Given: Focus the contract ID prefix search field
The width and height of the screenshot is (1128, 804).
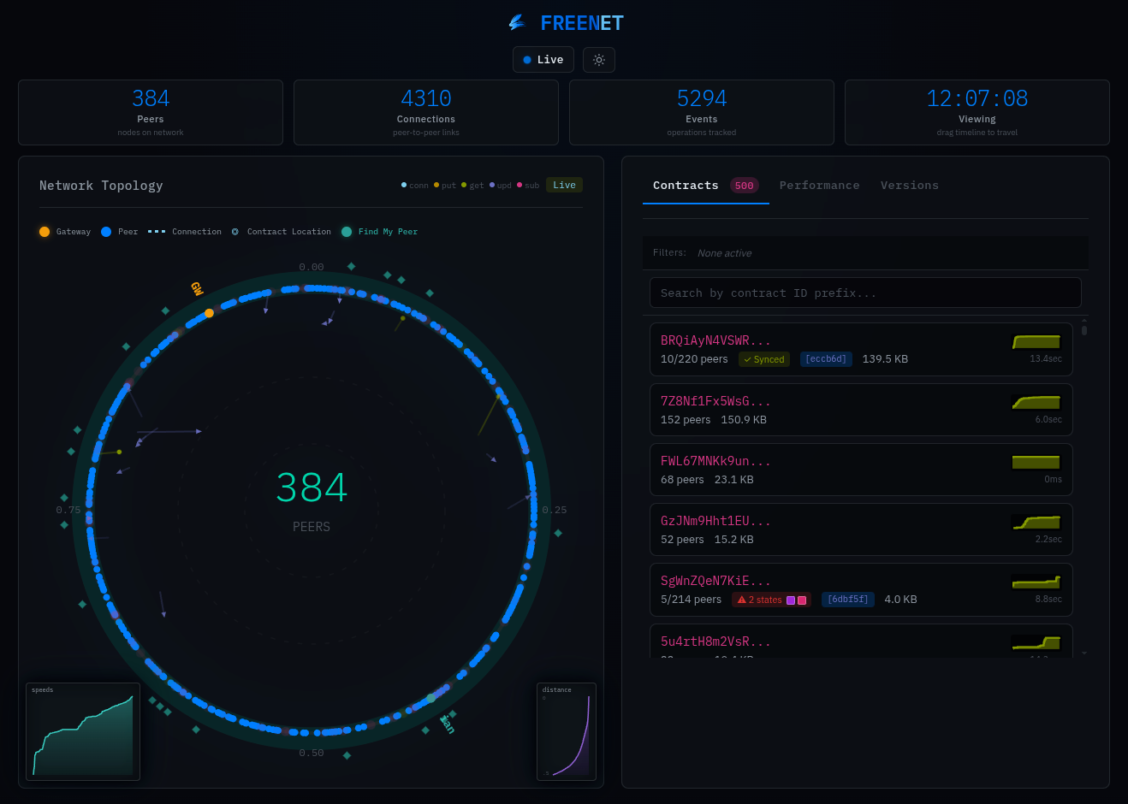Looking at the screenshot, I should click(x=865, y=293).
